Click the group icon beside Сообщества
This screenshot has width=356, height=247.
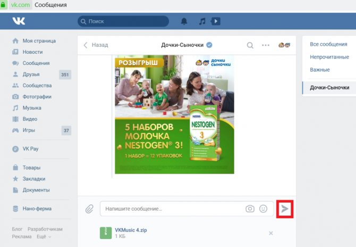(x=15, y=86)
